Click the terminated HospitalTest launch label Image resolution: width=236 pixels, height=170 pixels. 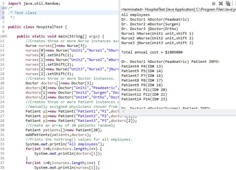coord(178,9)
